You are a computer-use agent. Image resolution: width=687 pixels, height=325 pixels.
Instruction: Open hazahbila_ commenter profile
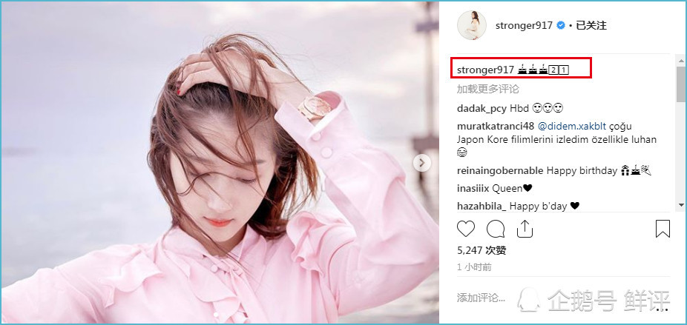click(x=481, y=206)
